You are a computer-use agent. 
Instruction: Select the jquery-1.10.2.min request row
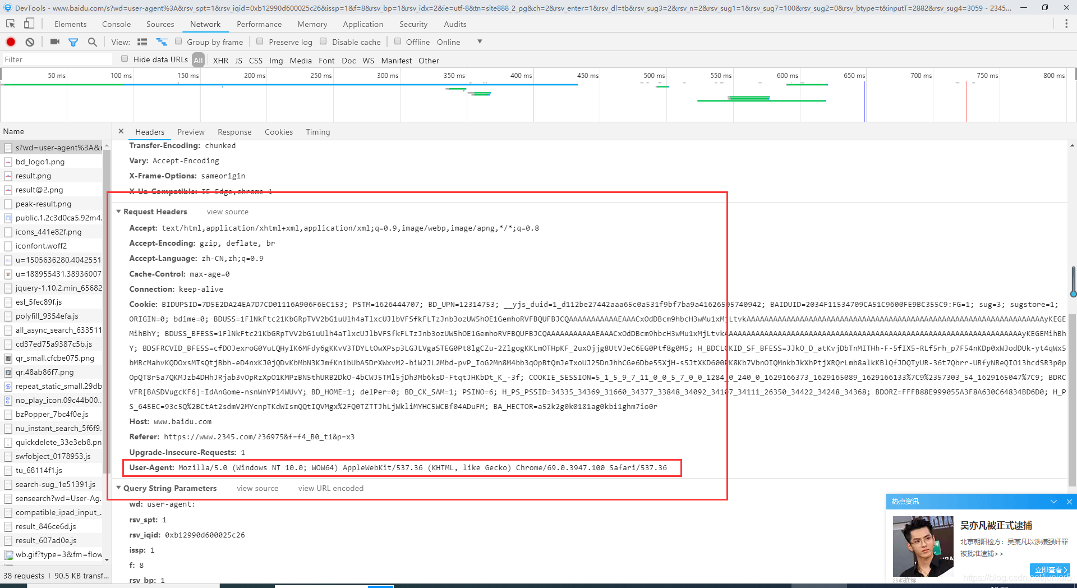coord(53,288)
